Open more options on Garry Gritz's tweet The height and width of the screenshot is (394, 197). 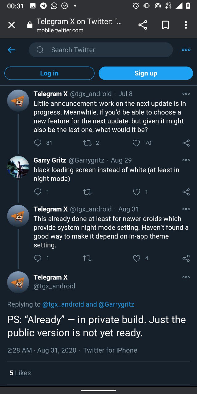click(186, 160)
